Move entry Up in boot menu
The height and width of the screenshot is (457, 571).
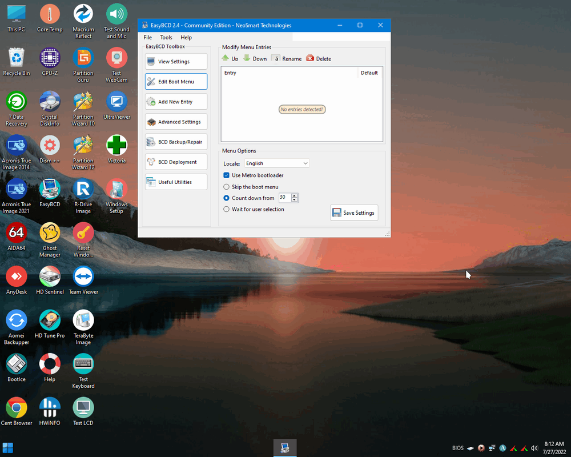(230, 58)
